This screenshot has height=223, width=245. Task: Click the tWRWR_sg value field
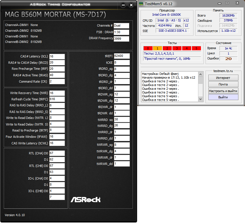click(122, 145)
